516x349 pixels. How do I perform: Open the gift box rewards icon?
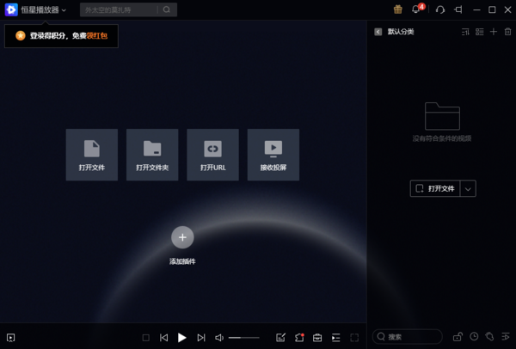point(398,9)
